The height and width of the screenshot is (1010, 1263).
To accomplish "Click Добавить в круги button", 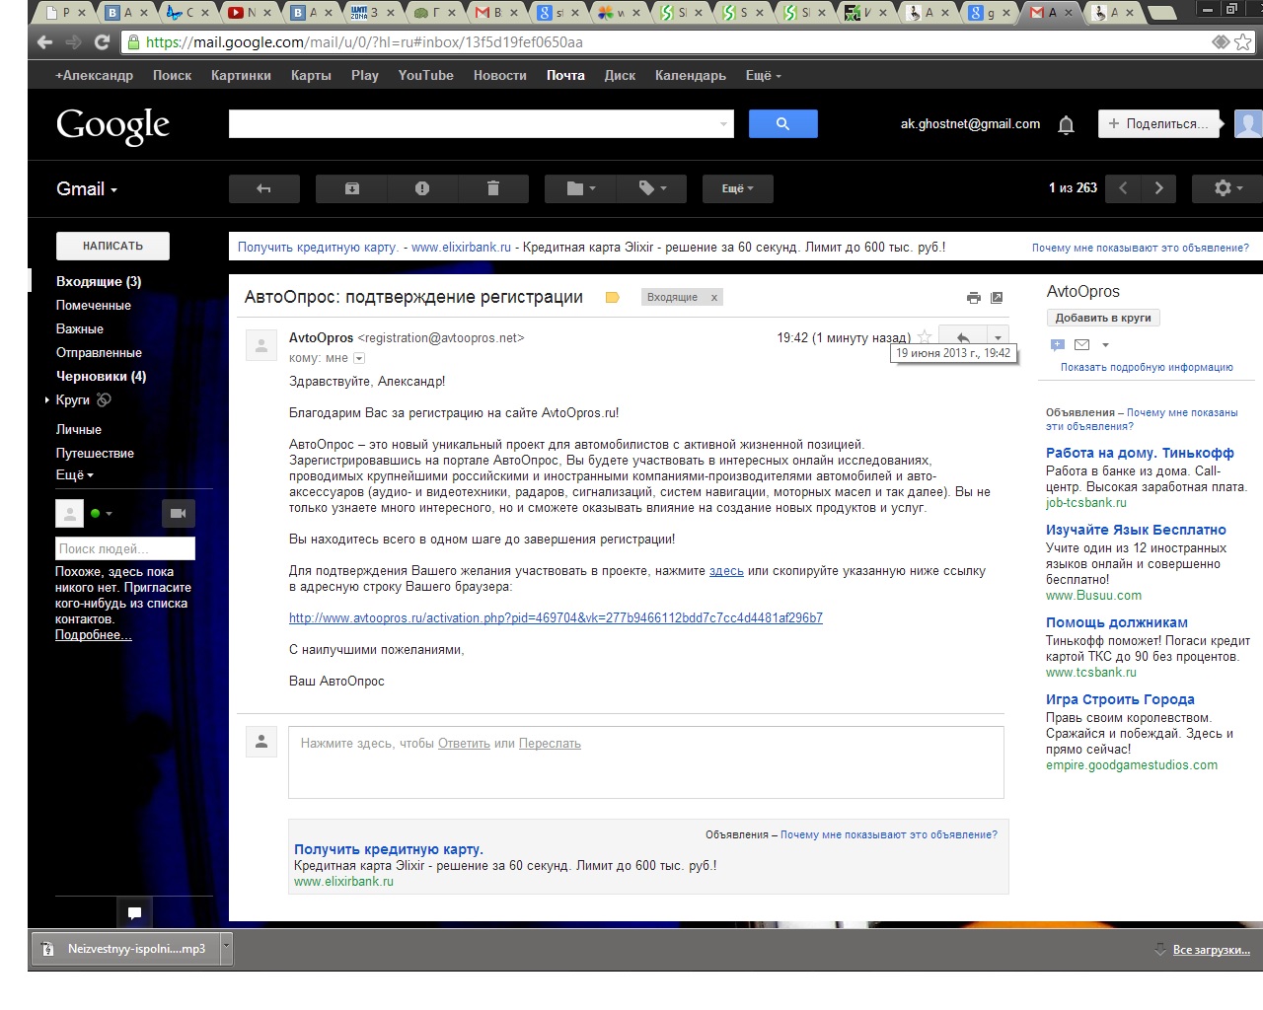I will (1103, 318).
